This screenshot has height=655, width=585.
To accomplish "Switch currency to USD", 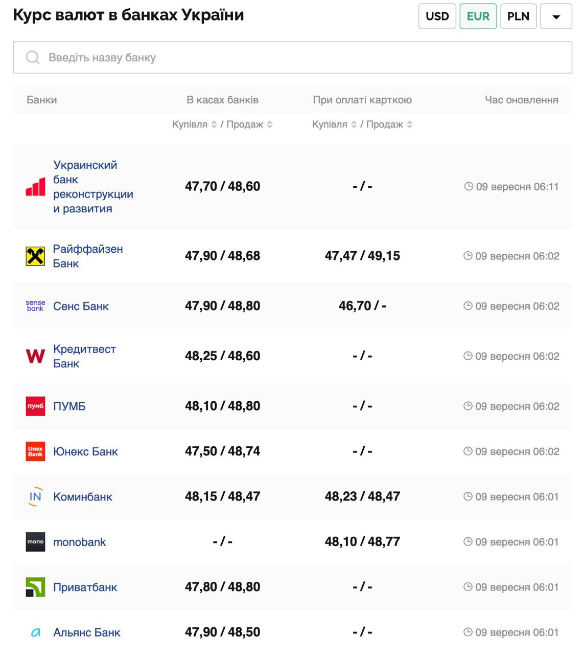I will click(437, 16).
